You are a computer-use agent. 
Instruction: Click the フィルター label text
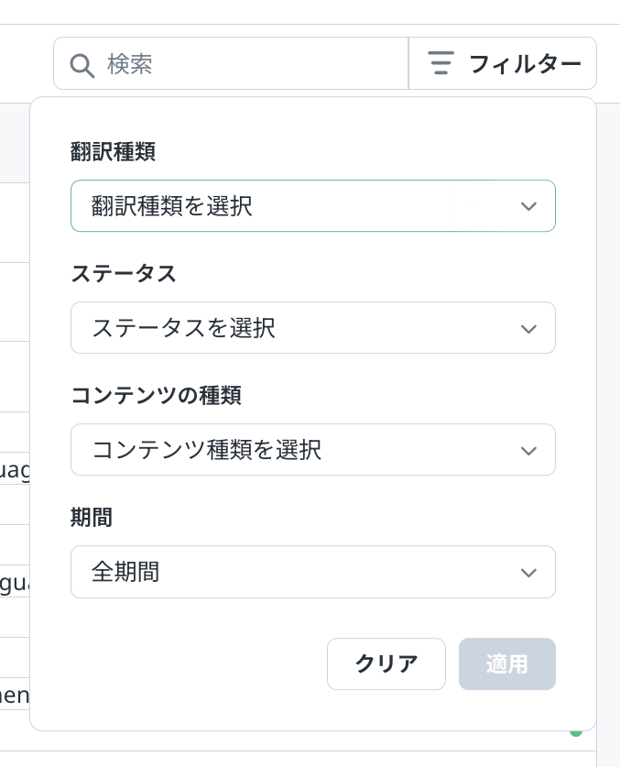tap(525, 63)
